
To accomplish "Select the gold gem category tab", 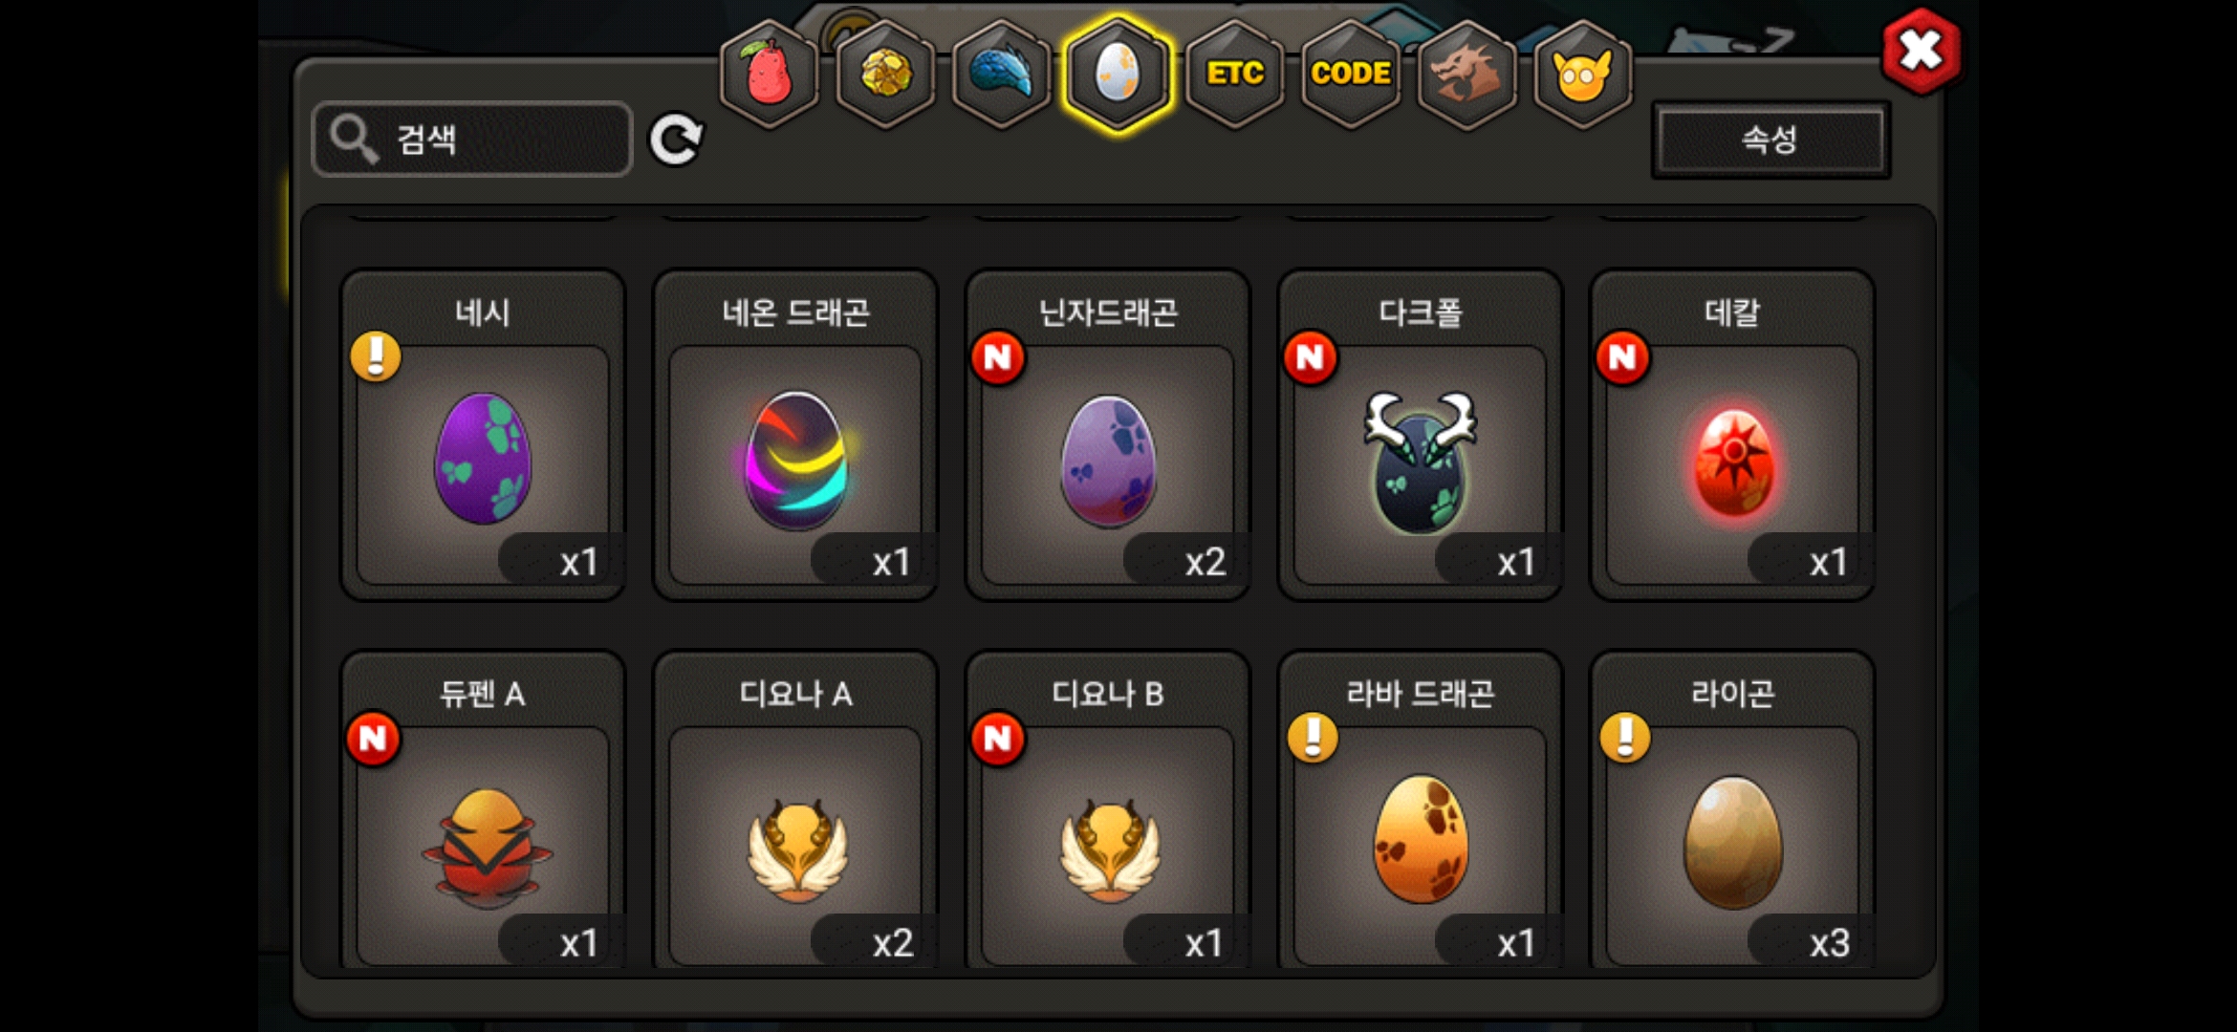I will tap(886, 75).
